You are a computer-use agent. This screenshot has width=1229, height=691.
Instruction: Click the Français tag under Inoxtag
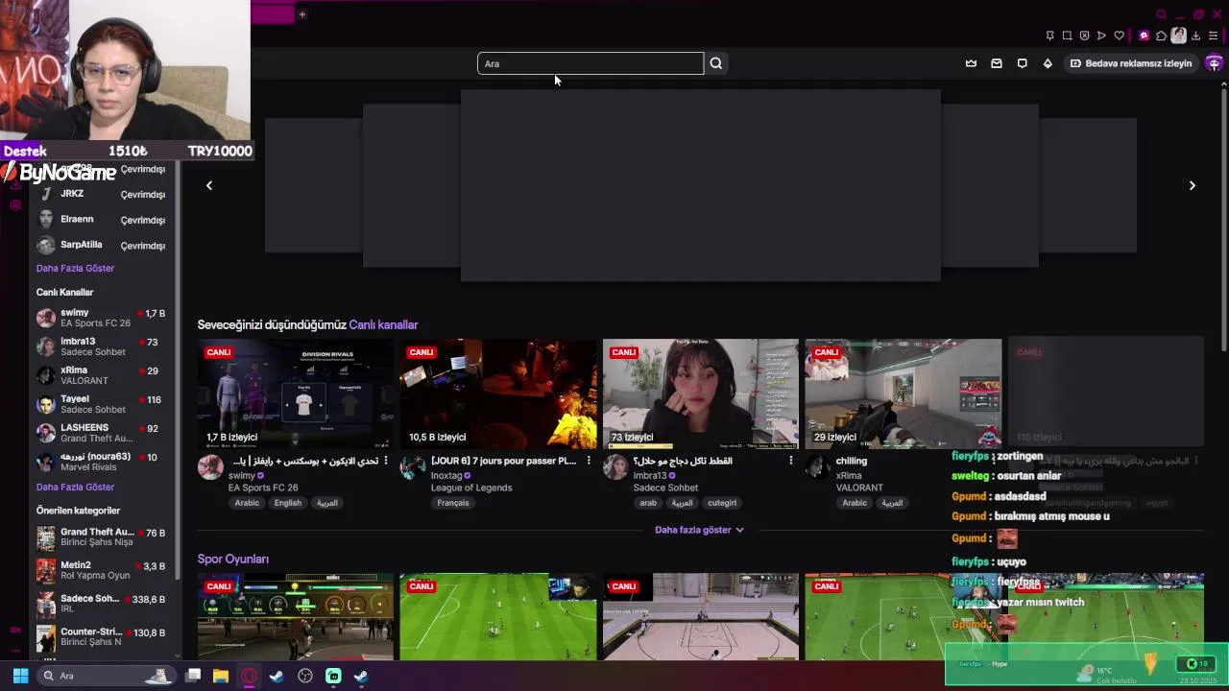point(453,503)
